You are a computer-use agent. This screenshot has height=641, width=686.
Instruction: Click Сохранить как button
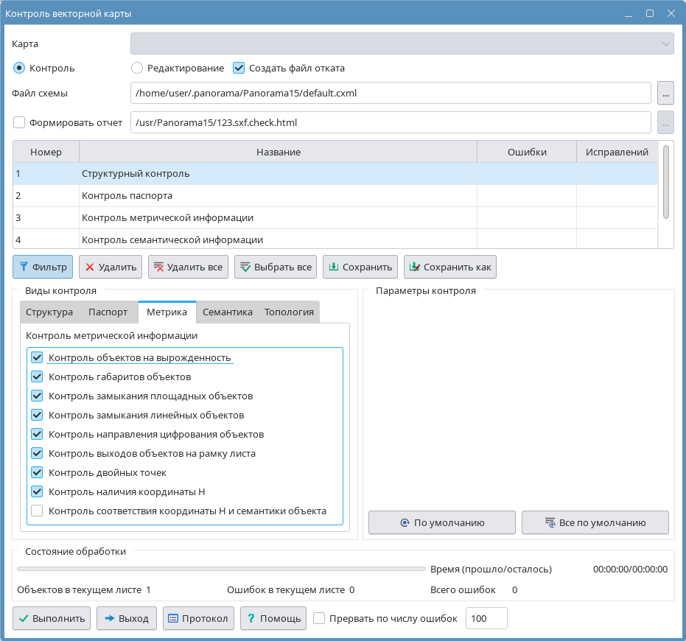pyautogui.click(x=449, y=267)
